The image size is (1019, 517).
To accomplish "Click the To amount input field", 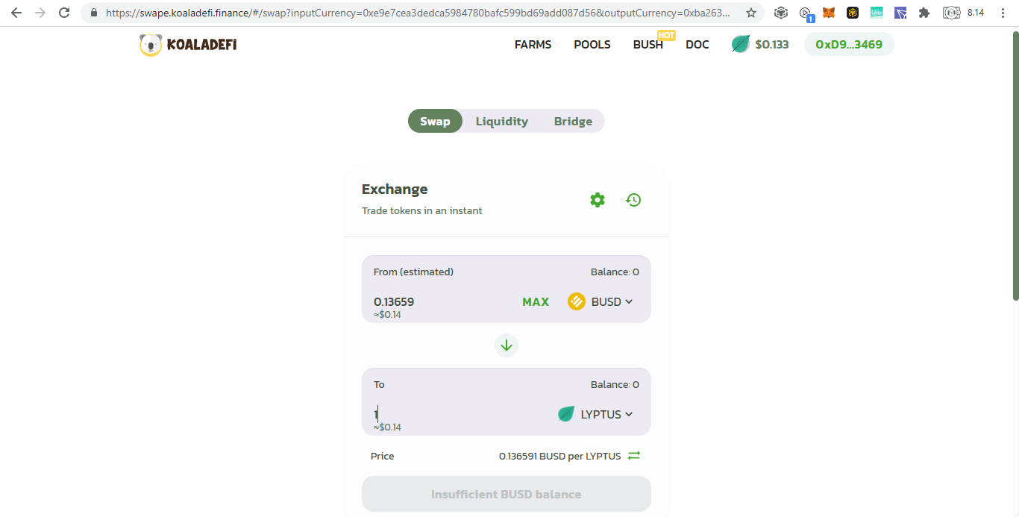I will click(459, 414).
